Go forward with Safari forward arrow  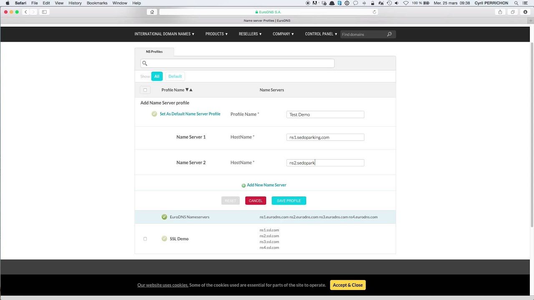(x=34, y=12)
